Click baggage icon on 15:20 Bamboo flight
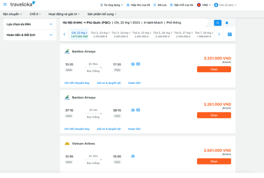264x178 pixels. pos(133,64)
